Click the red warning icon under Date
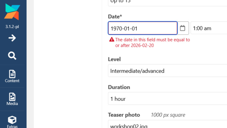The image size is (227, 128). coord(112,40)
